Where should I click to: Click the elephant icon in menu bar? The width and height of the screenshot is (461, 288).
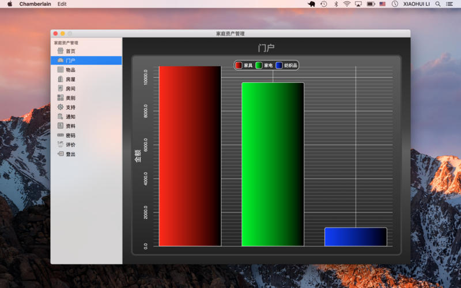(311, 4)
